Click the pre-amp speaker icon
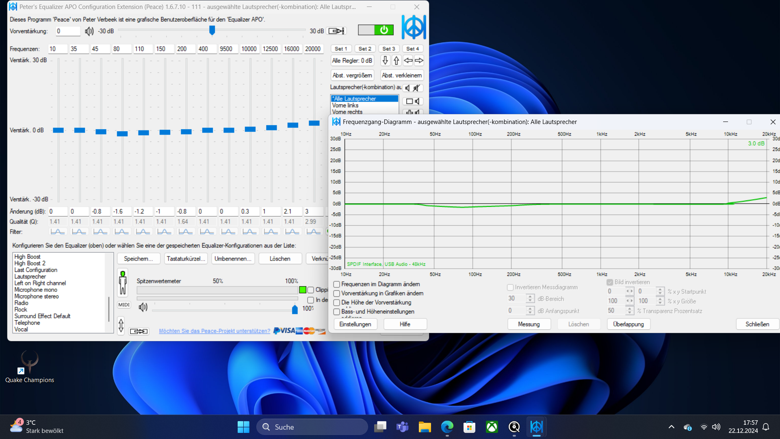Screen dimensions: 780x439 (89, 31)
